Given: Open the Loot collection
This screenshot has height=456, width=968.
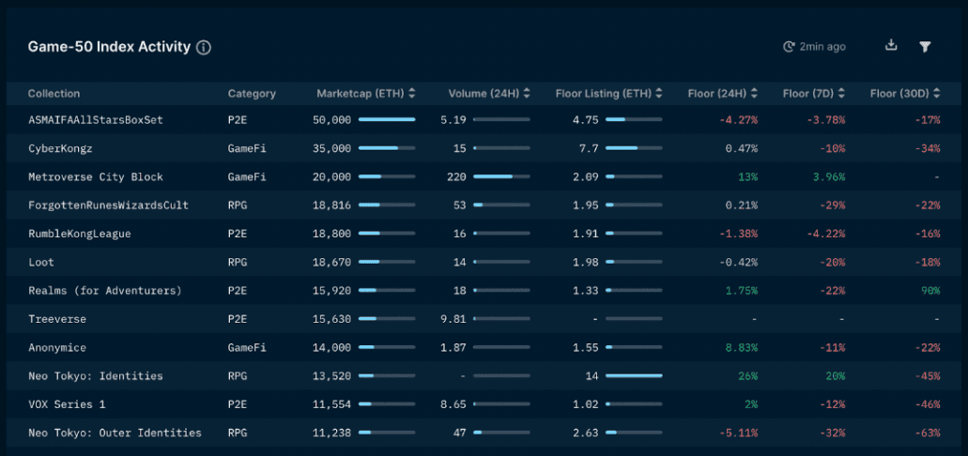Looking at the screenshot, I should (x=41, y=262).
